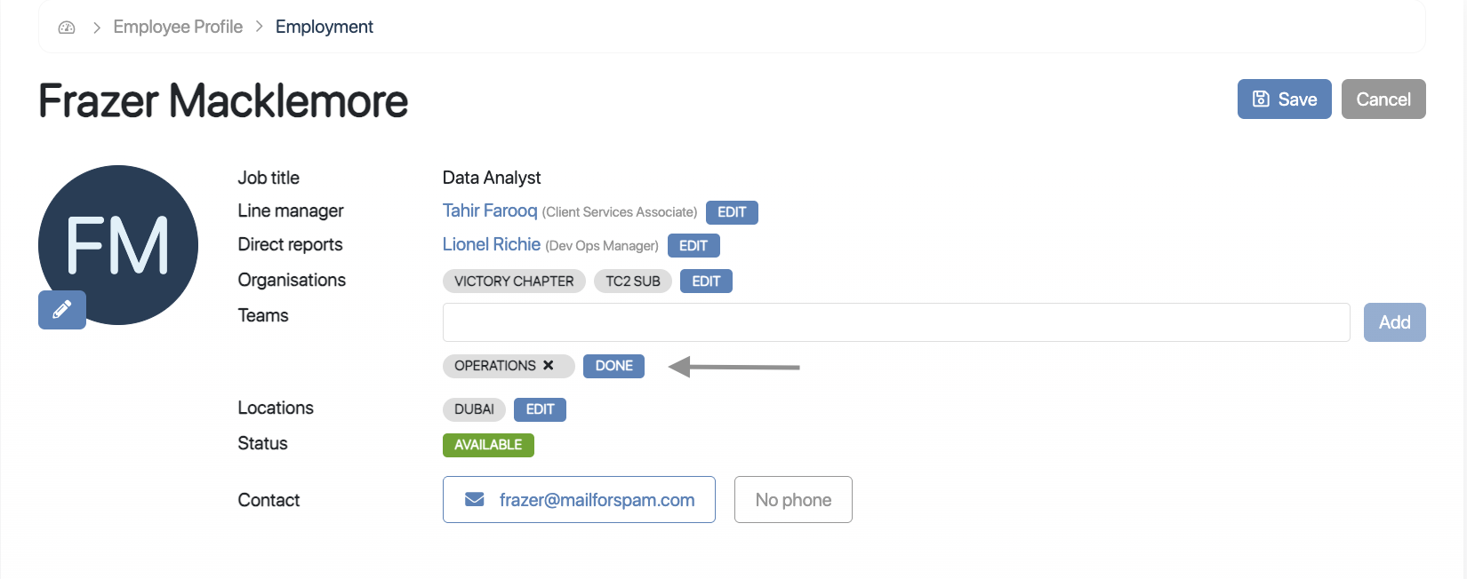The width and height of the screenshot is (1467, 579).
Task: Click the frazer@mailforspam.com email link
Action: pos(597,500)
